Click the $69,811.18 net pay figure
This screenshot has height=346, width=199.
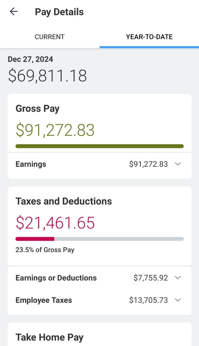[x=47, y=75]
